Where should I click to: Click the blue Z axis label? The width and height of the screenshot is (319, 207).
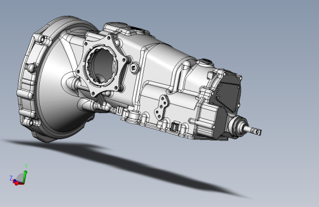(11, 178)
